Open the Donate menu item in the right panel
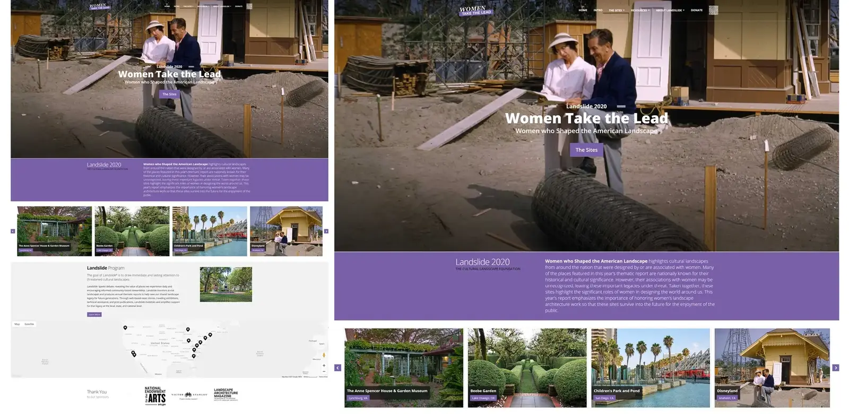 click(697, 10)
